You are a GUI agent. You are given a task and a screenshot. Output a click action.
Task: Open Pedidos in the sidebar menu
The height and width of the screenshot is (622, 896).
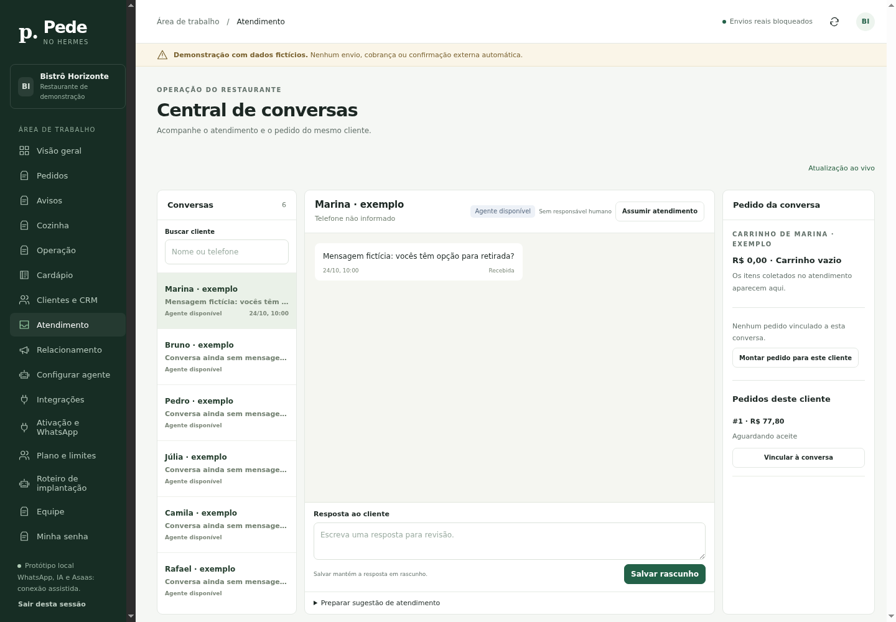(68, 175)
